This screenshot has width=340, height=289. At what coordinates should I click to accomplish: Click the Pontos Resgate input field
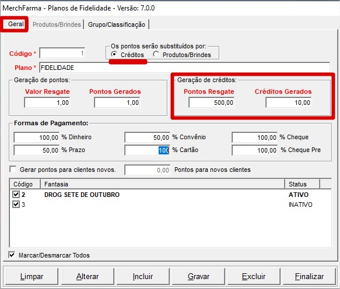[212, 103]
